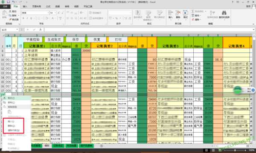Choose 删除 in the context menu
The width and height of the screenshot is (256, 153).
coord(11,126)
